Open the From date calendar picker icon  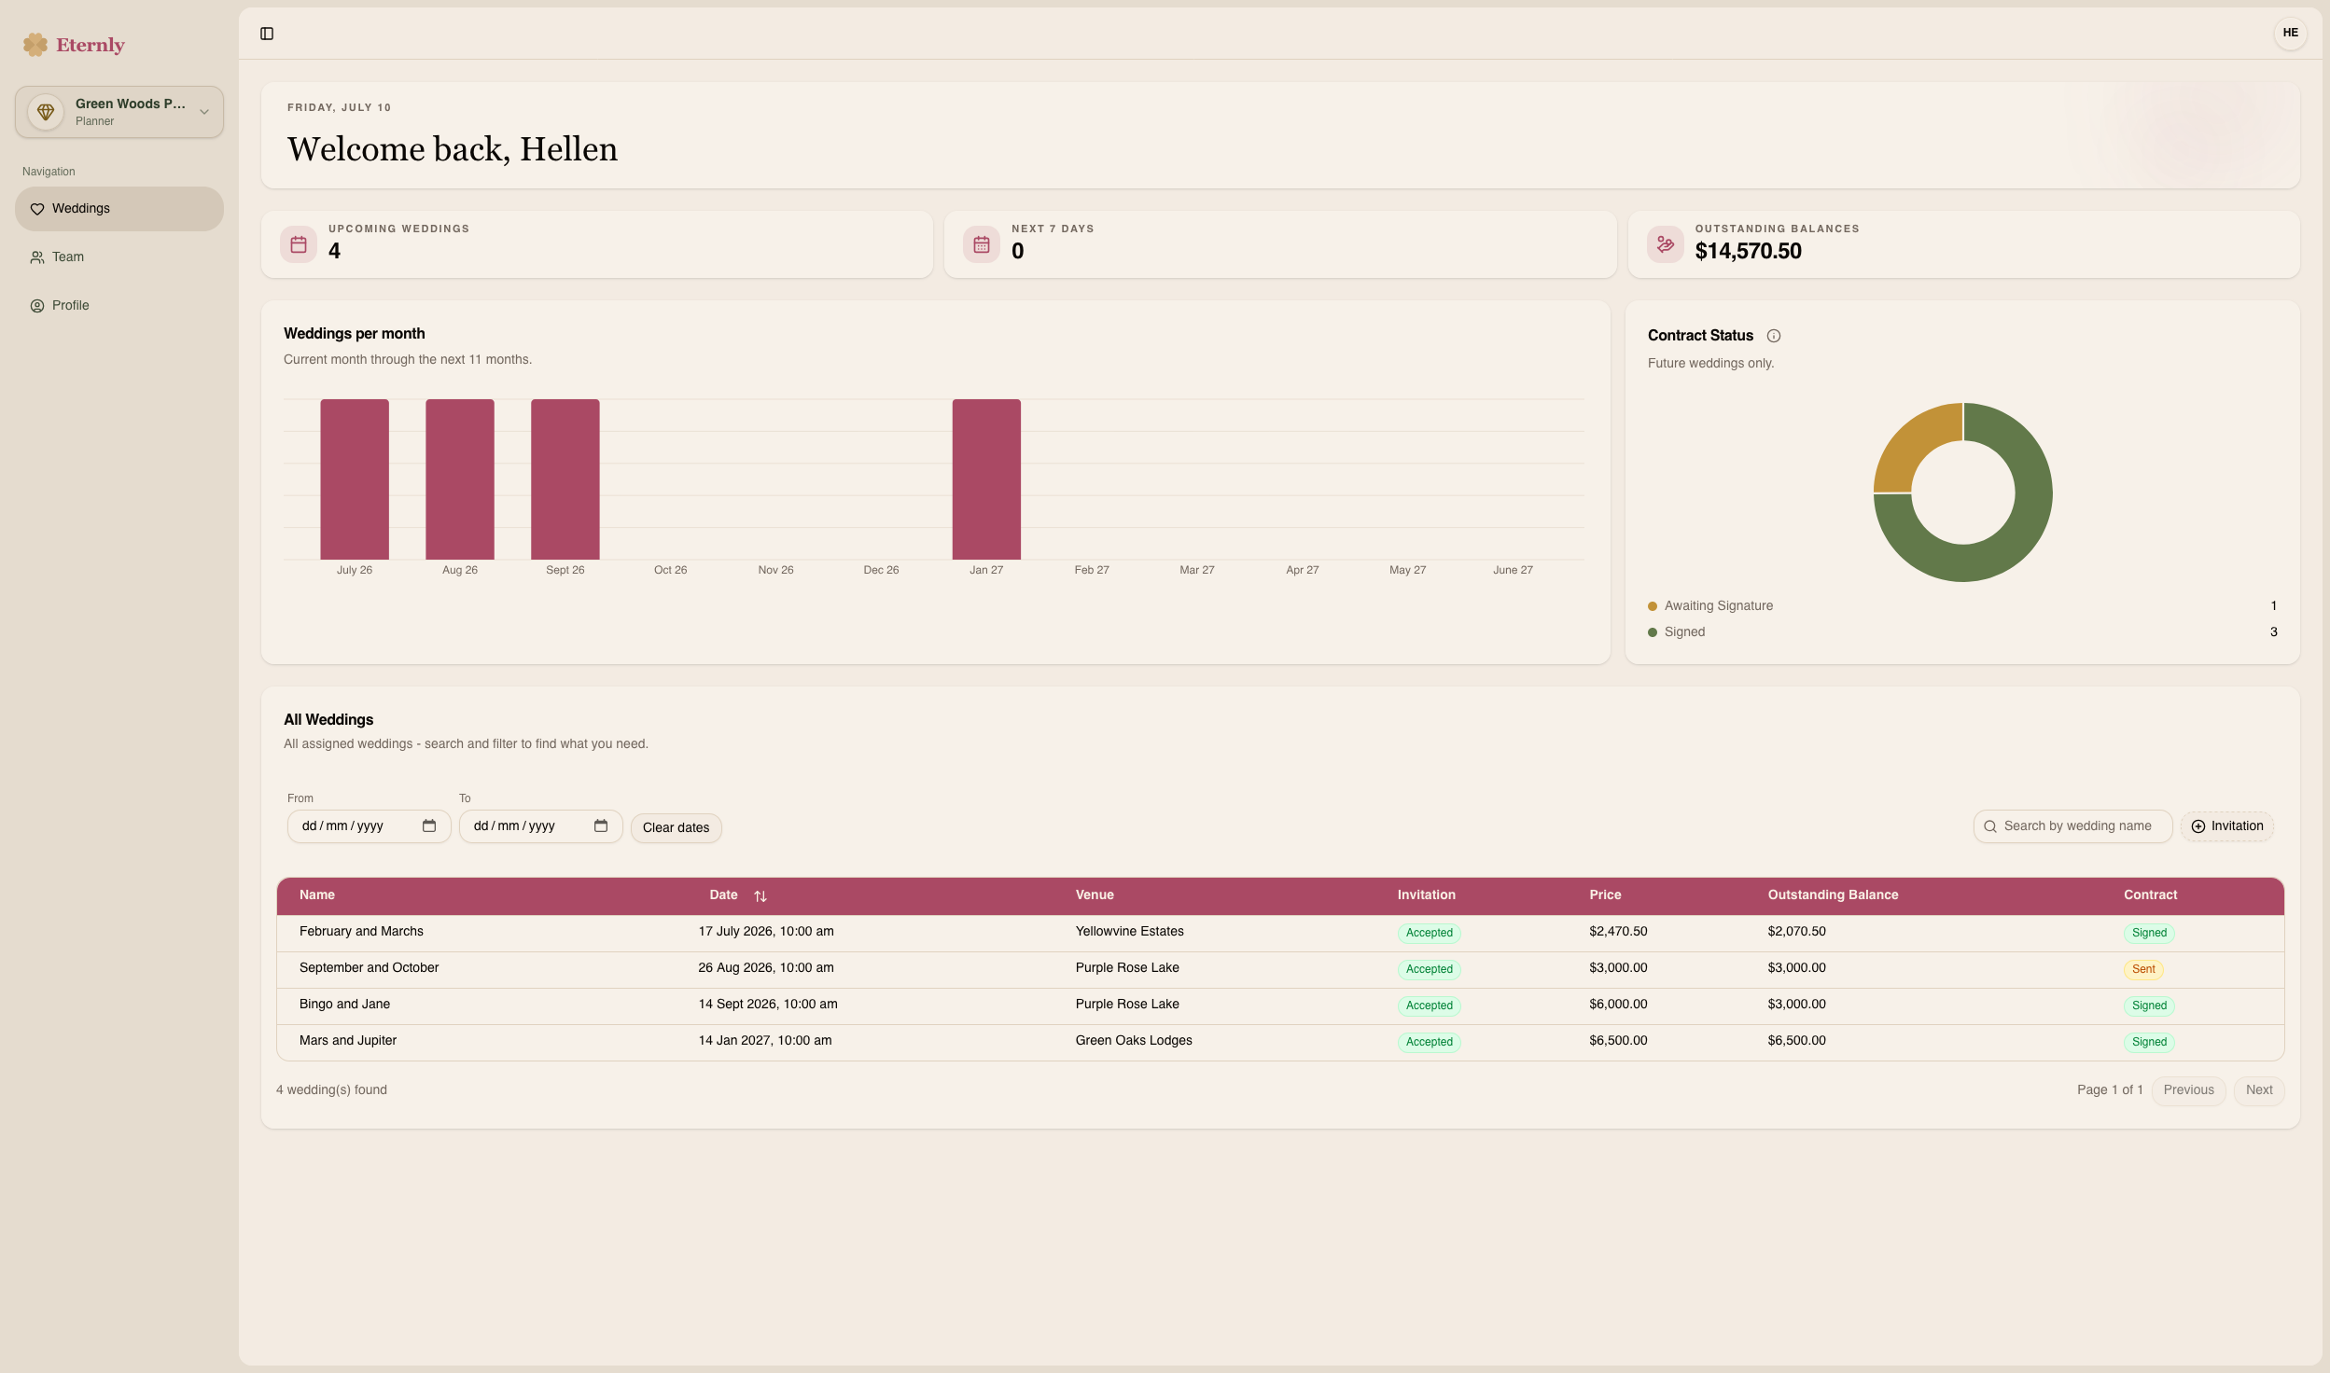coord(429,825)
